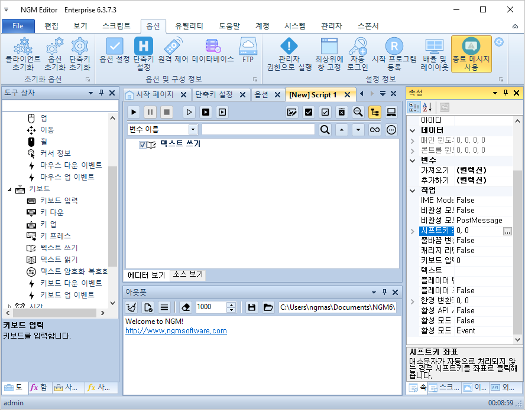Collapse the 데이터 property group
This screenshot has width=525, height=410.
point(413,130)
